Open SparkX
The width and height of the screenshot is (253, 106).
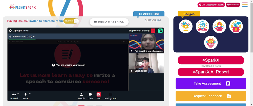point(211,60)
